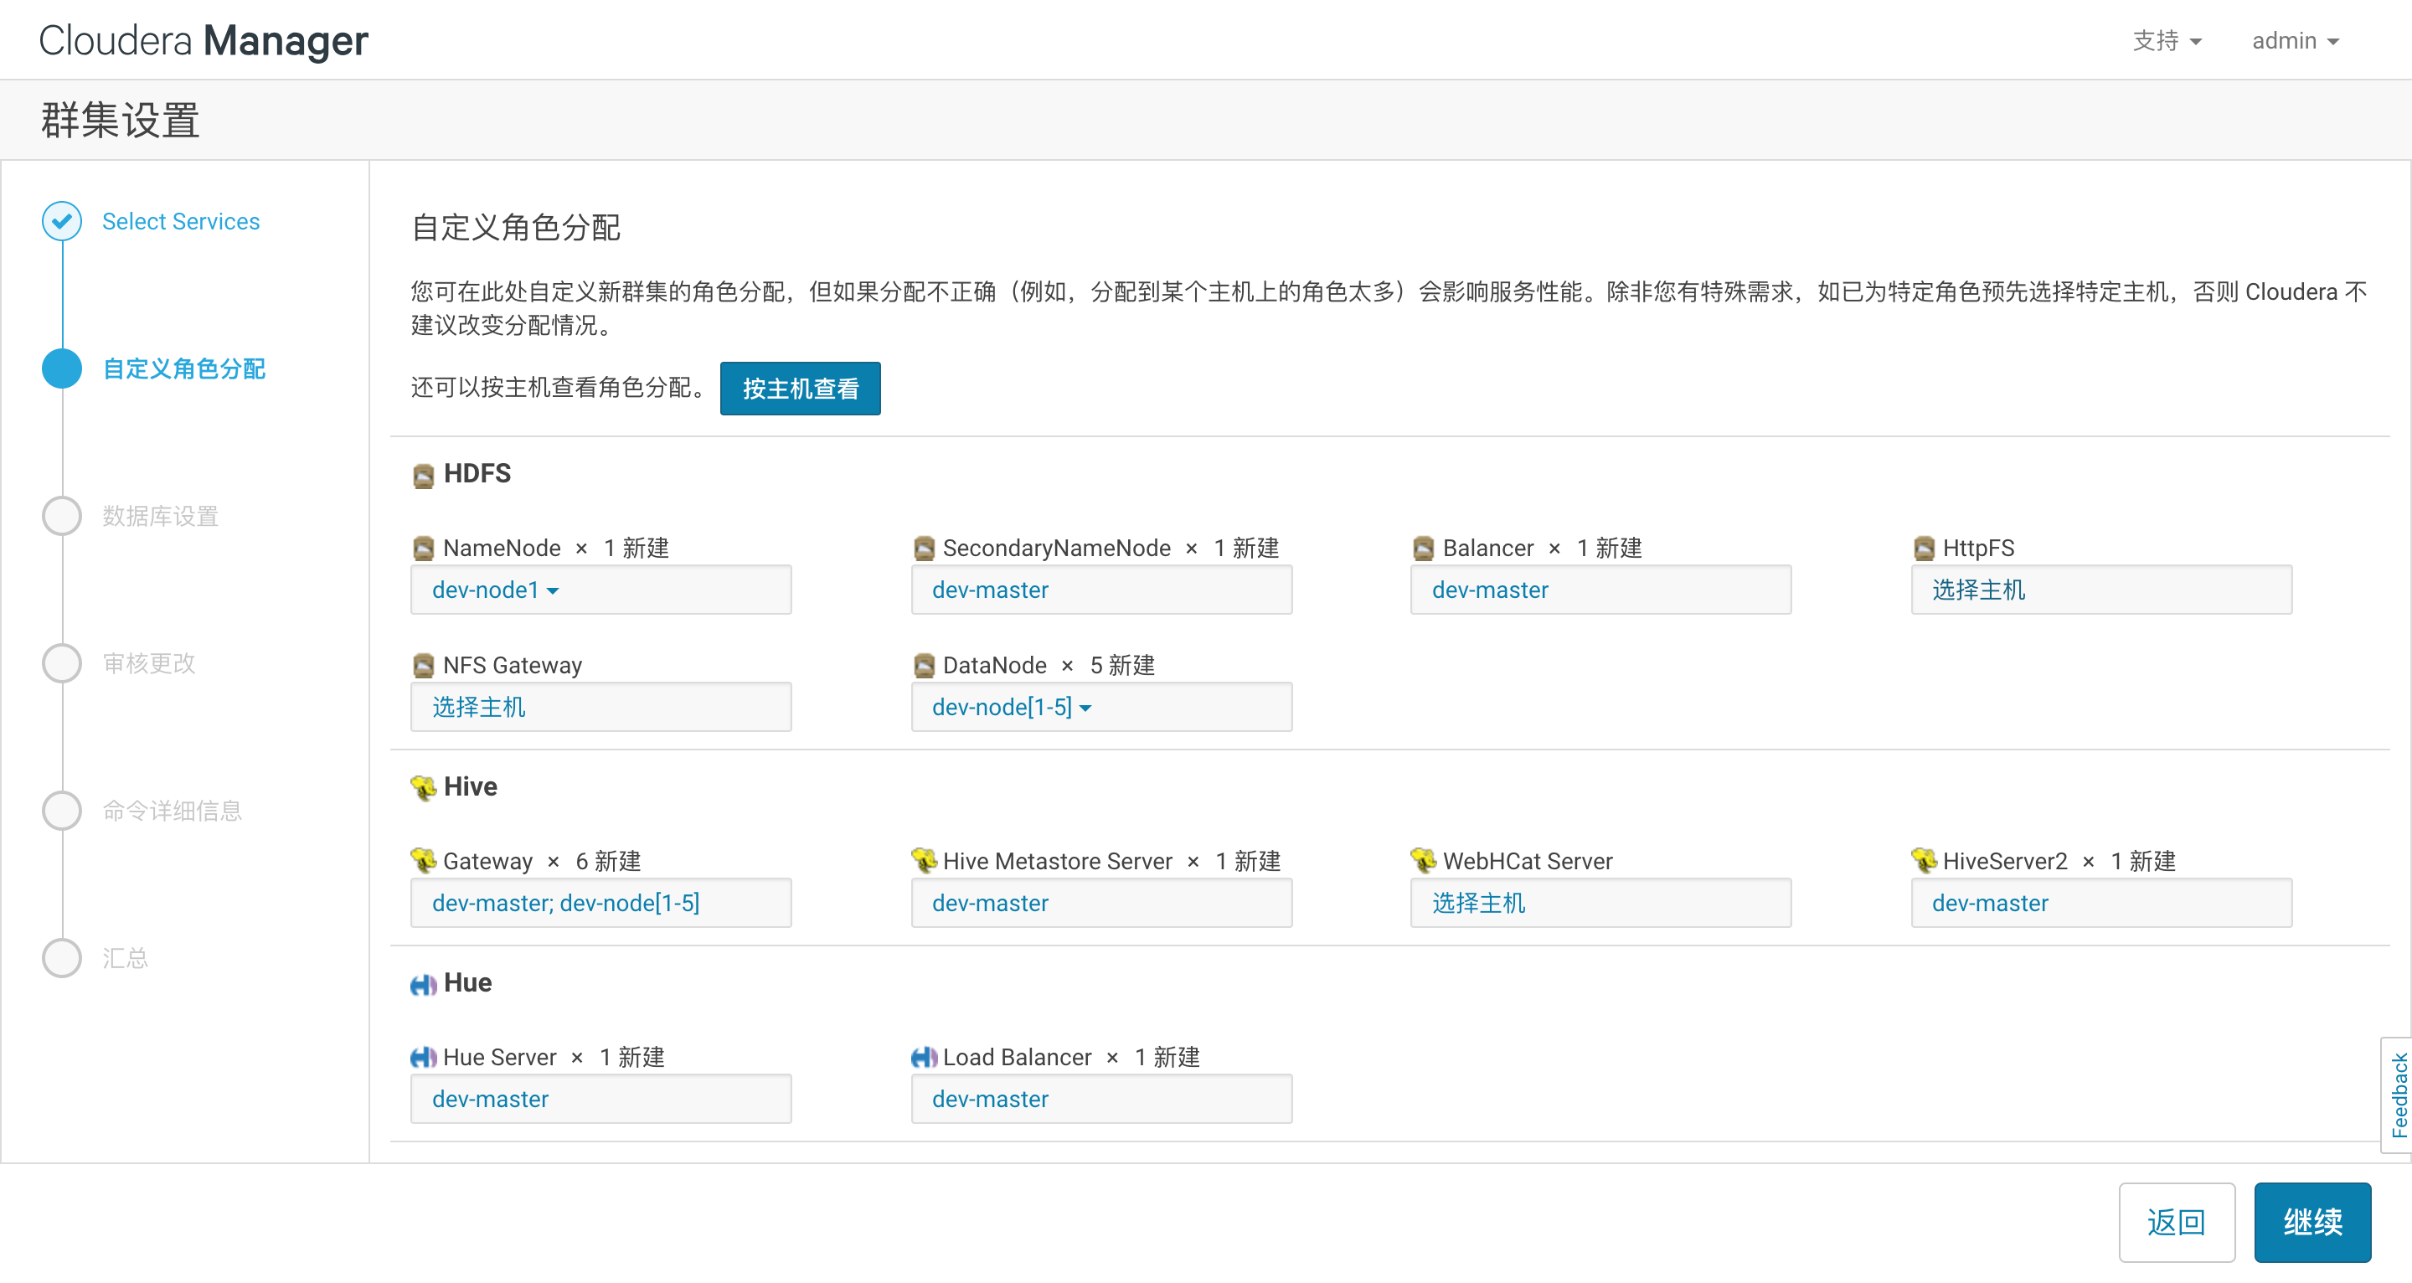Click the Hive bee icon

tap(423, 787)
